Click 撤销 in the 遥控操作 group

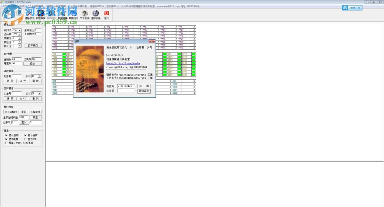click(x=35, y=81)
